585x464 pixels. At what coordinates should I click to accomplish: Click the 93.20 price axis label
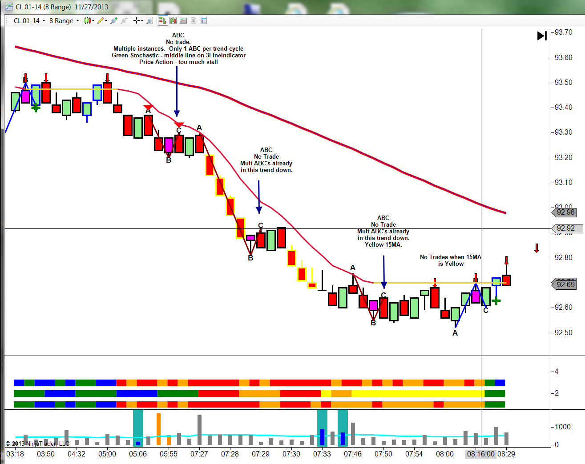[x=564, y=157]
